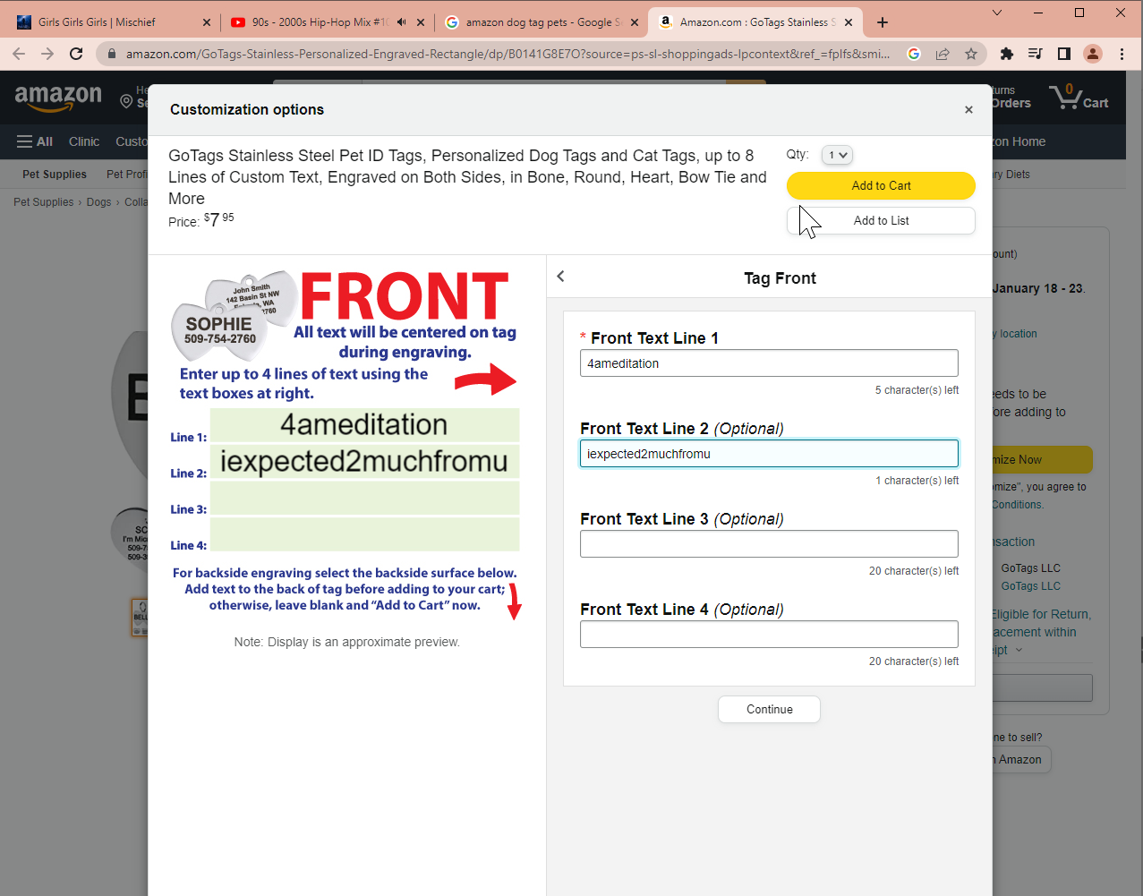Screen dimensions: 1143x896
Task: Click the Front Text Line 1 field
Action: pyautogui.click(x=769, y=363)
